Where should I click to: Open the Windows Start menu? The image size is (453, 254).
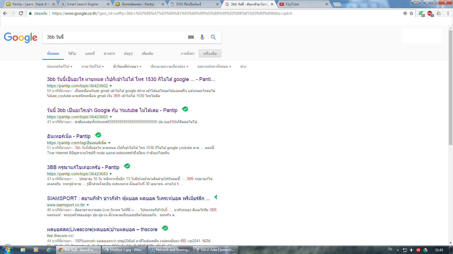coord(8,250)
